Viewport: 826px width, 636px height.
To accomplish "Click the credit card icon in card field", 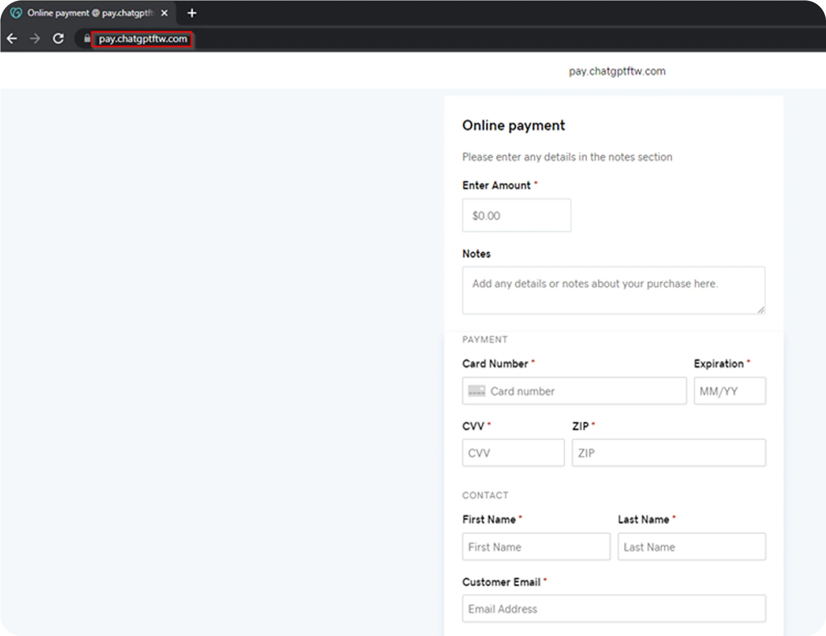I will click(x=476, y=391).
